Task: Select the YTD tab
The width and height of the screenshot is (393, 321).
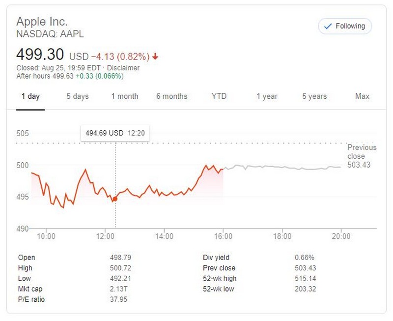Action: point(219,96)
